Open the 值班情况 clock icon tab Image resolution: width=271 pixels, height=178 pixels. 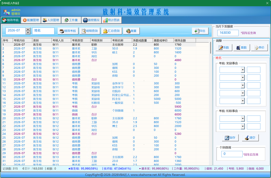click(x=91, y=20)
